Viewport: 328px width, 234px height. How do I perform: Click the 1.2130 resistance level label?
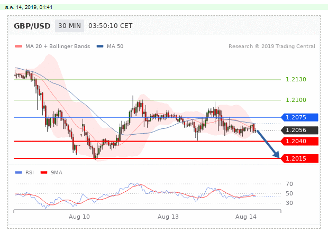coord(296,79)
